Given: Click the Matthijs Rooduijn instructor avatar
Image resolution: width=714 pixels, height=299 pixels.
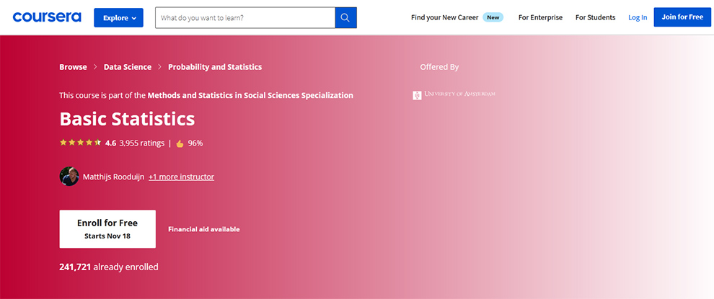Looking at the screenshot, I should coord(69,176).
